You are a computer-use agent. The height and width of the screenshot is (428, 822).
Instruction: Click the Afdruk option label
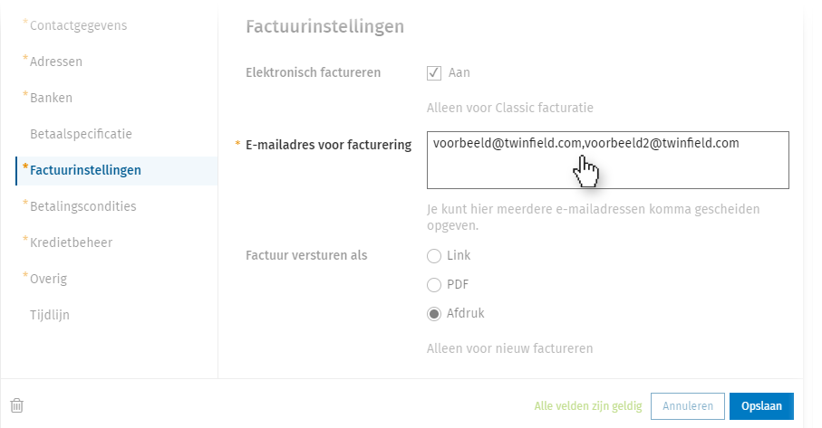[466, 314]
